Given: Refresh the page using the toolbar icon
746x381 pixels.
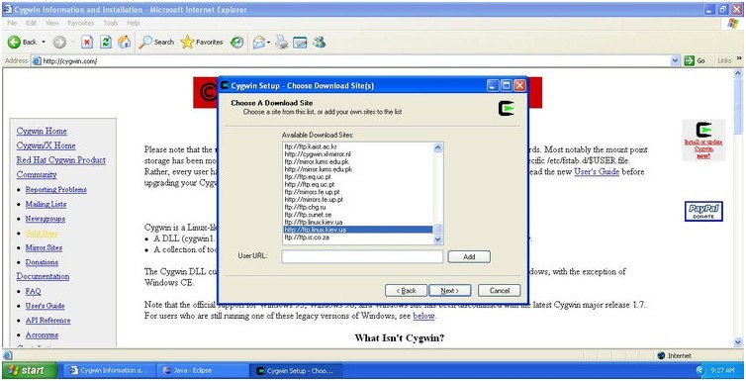Looking at the screenshot, I should [105, 43].
